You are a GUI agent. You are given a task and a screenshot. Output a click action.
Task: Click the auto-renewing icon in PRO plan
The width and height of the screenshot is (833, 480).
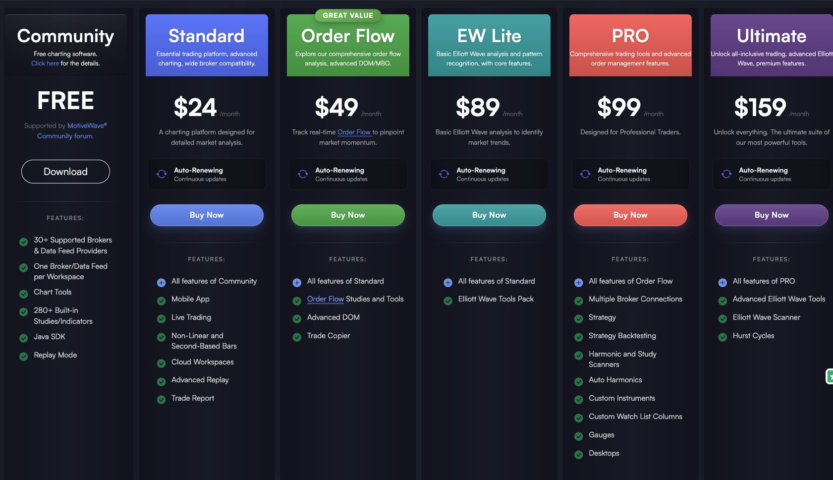[x=585, y=174]
